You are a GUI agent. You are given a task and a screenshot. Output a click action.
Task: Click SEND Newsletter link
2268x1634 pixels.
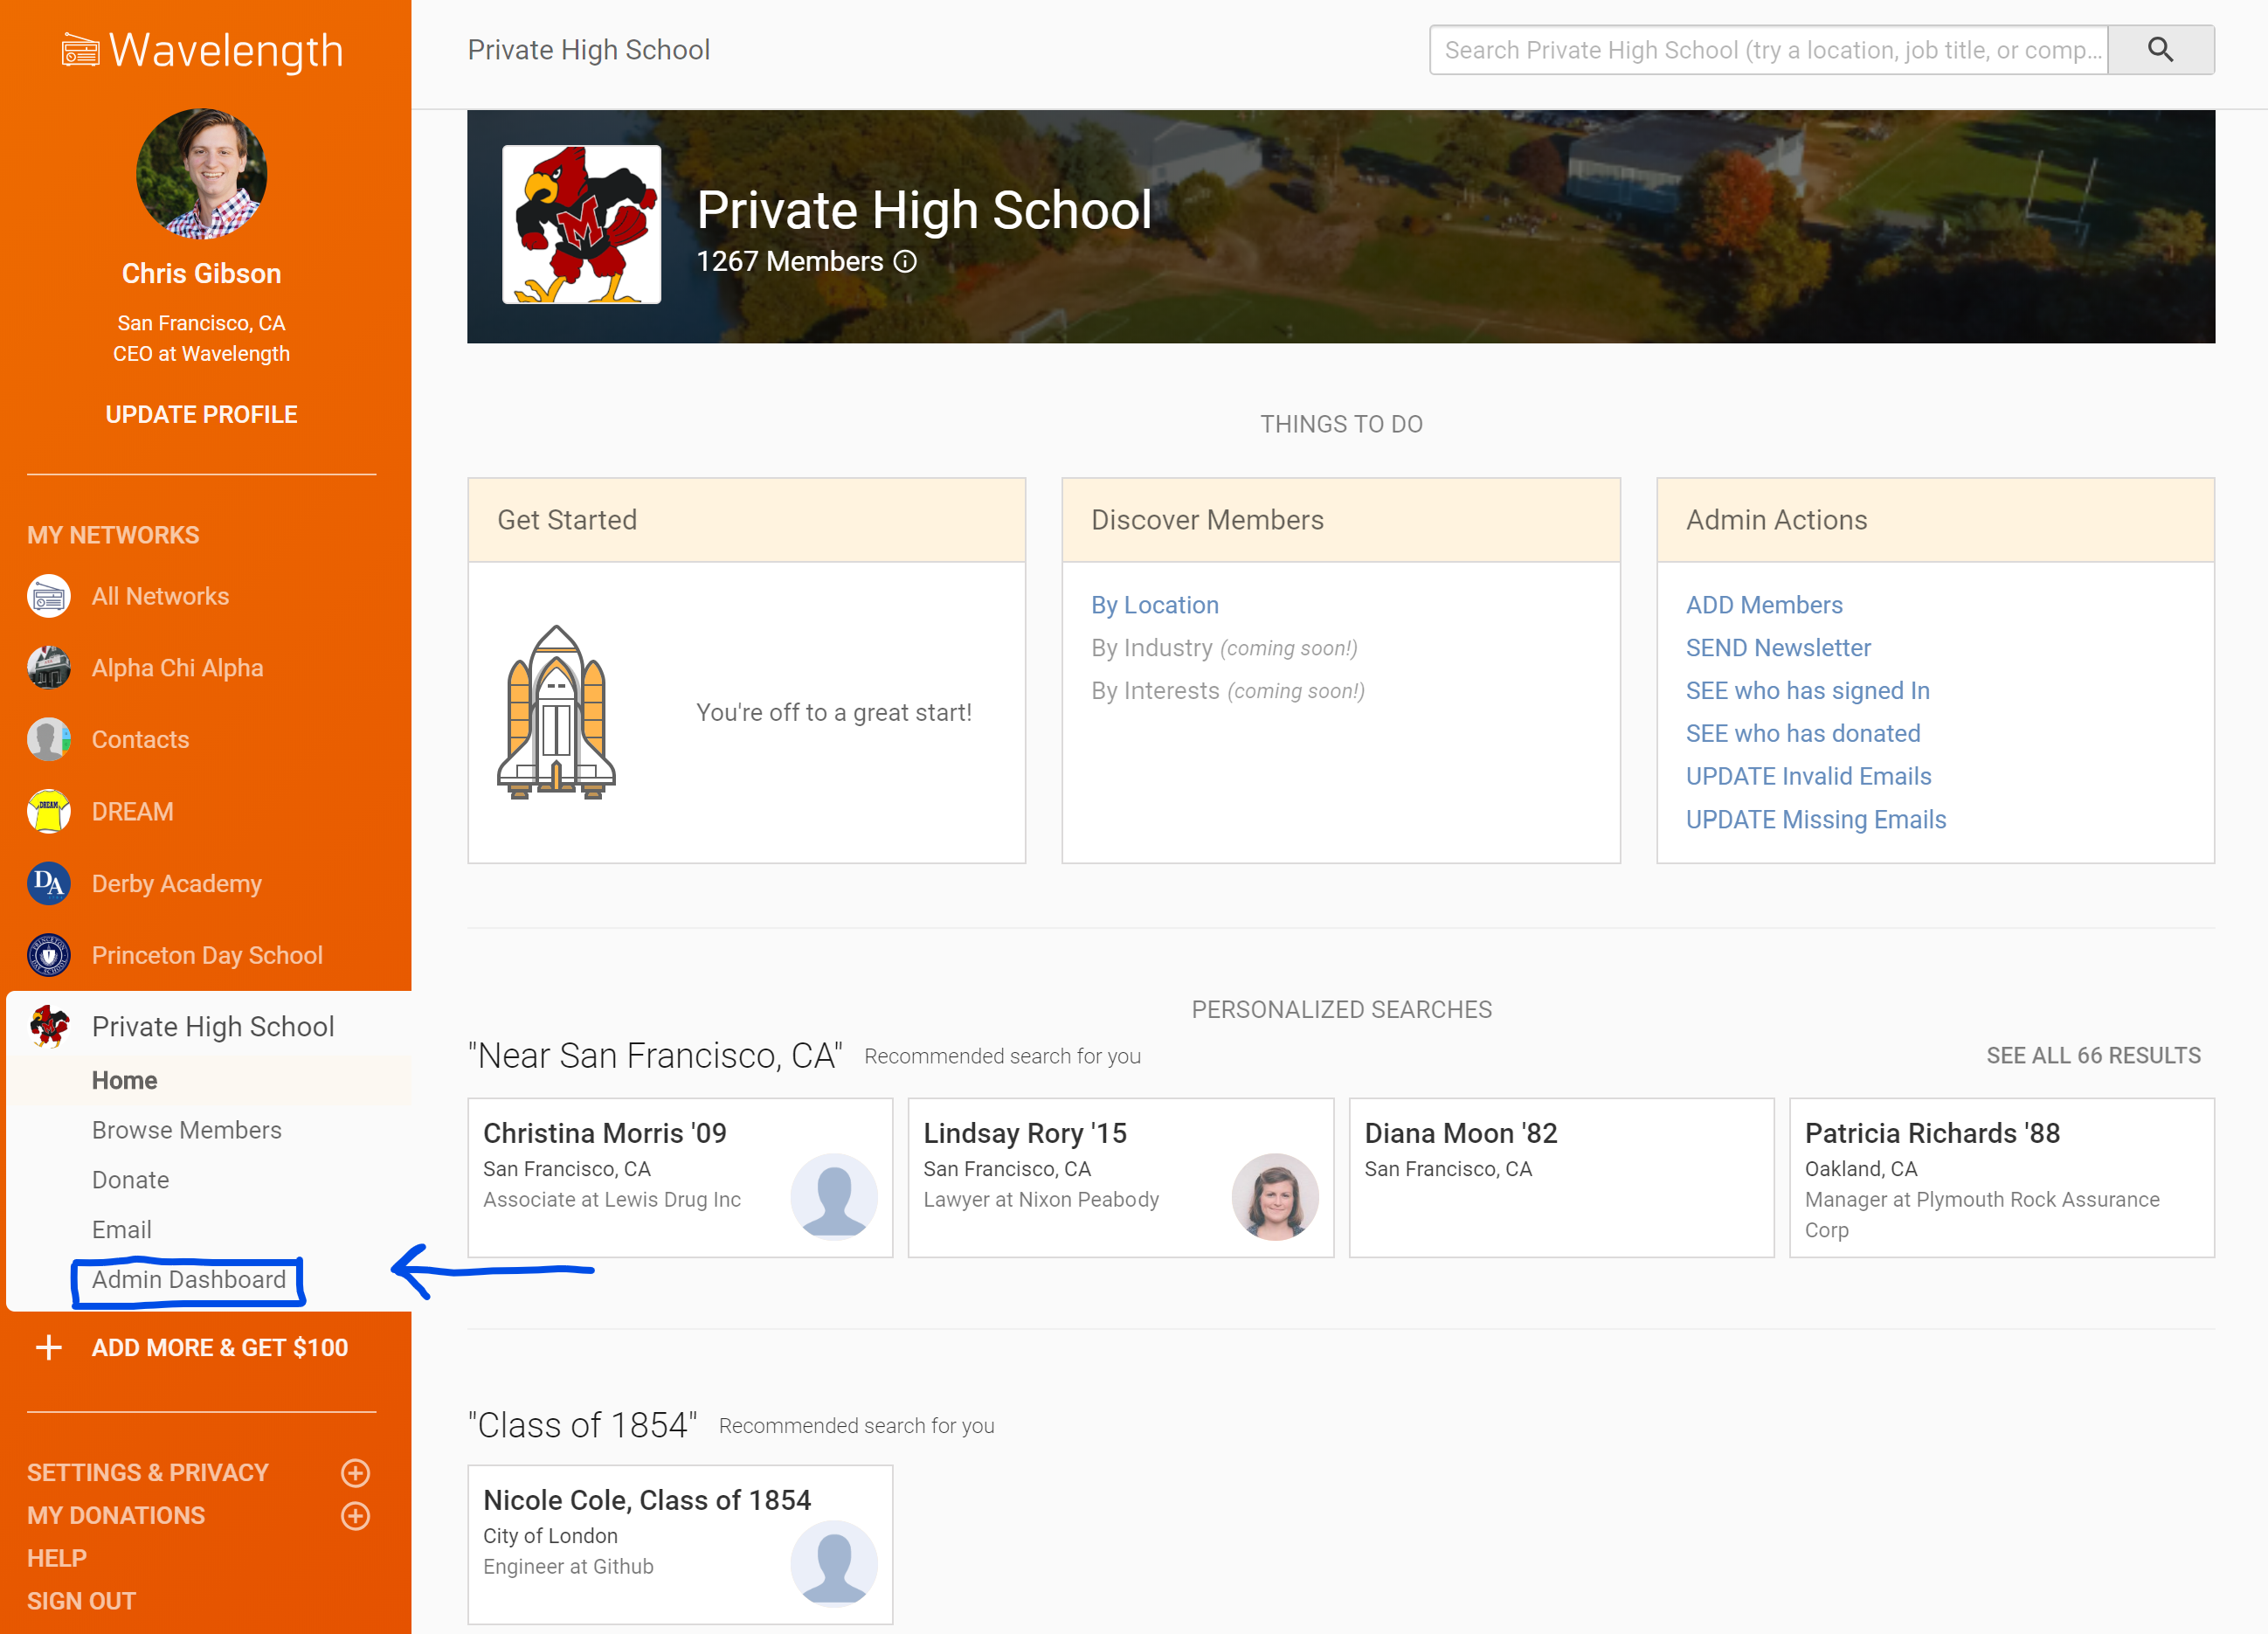[x=1777, y=648]
